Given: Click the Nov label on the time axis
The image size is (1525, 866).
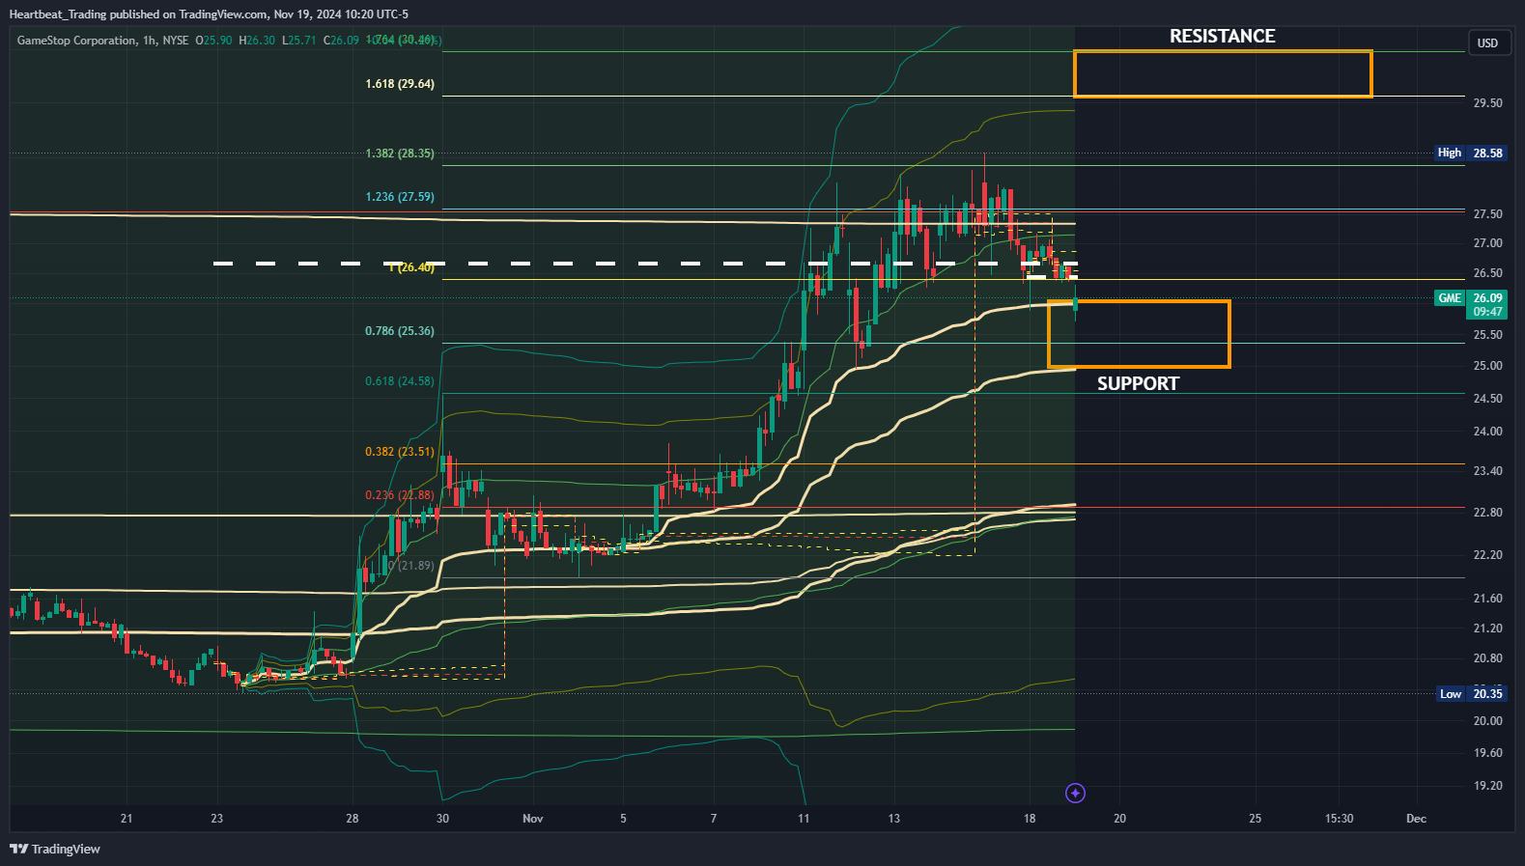Looking at the screenshot, I should (533, 819).
